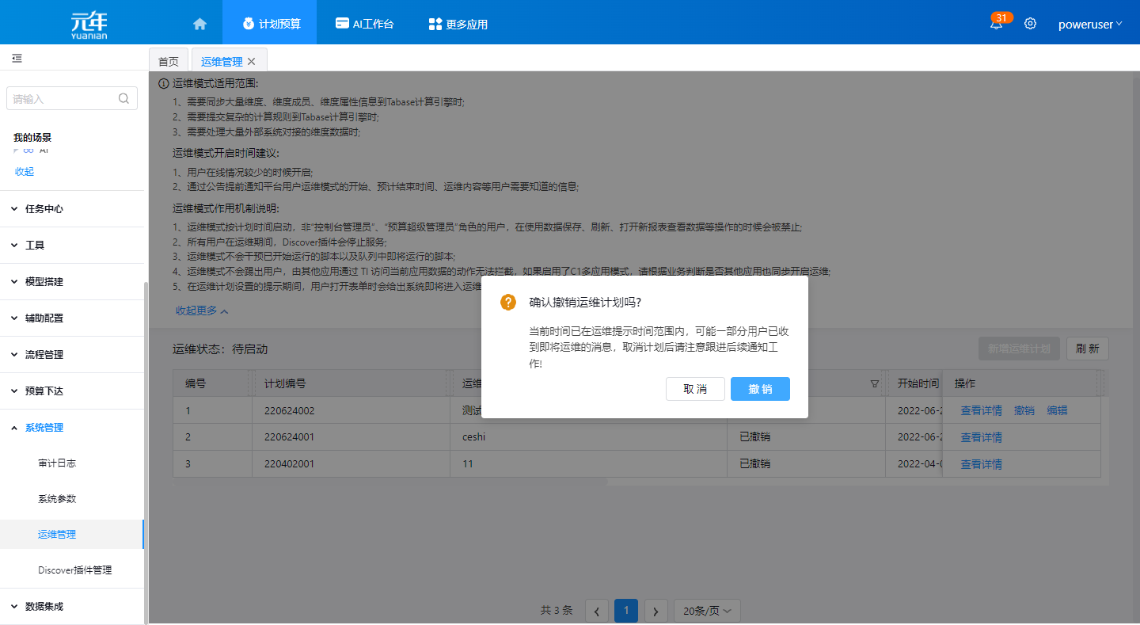Open the 20条/页 page size dropdown
Screen dimensions: 1140x625
click(706, 611)
